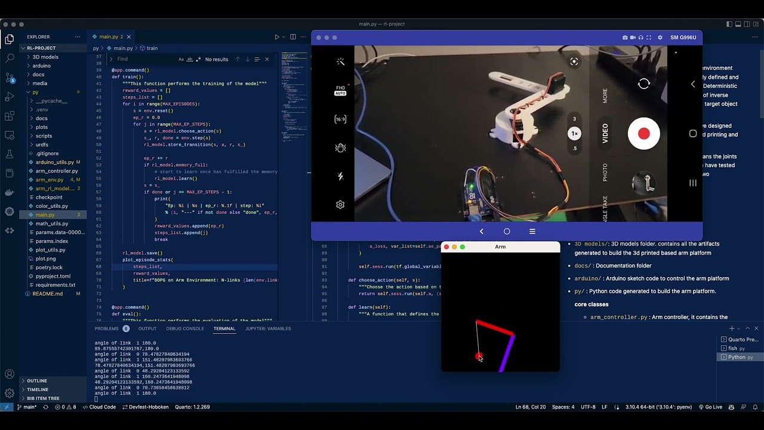This screenshot has width=764, height=430.
Task: Select the 1x zoom level
Action: coord(574,134)
